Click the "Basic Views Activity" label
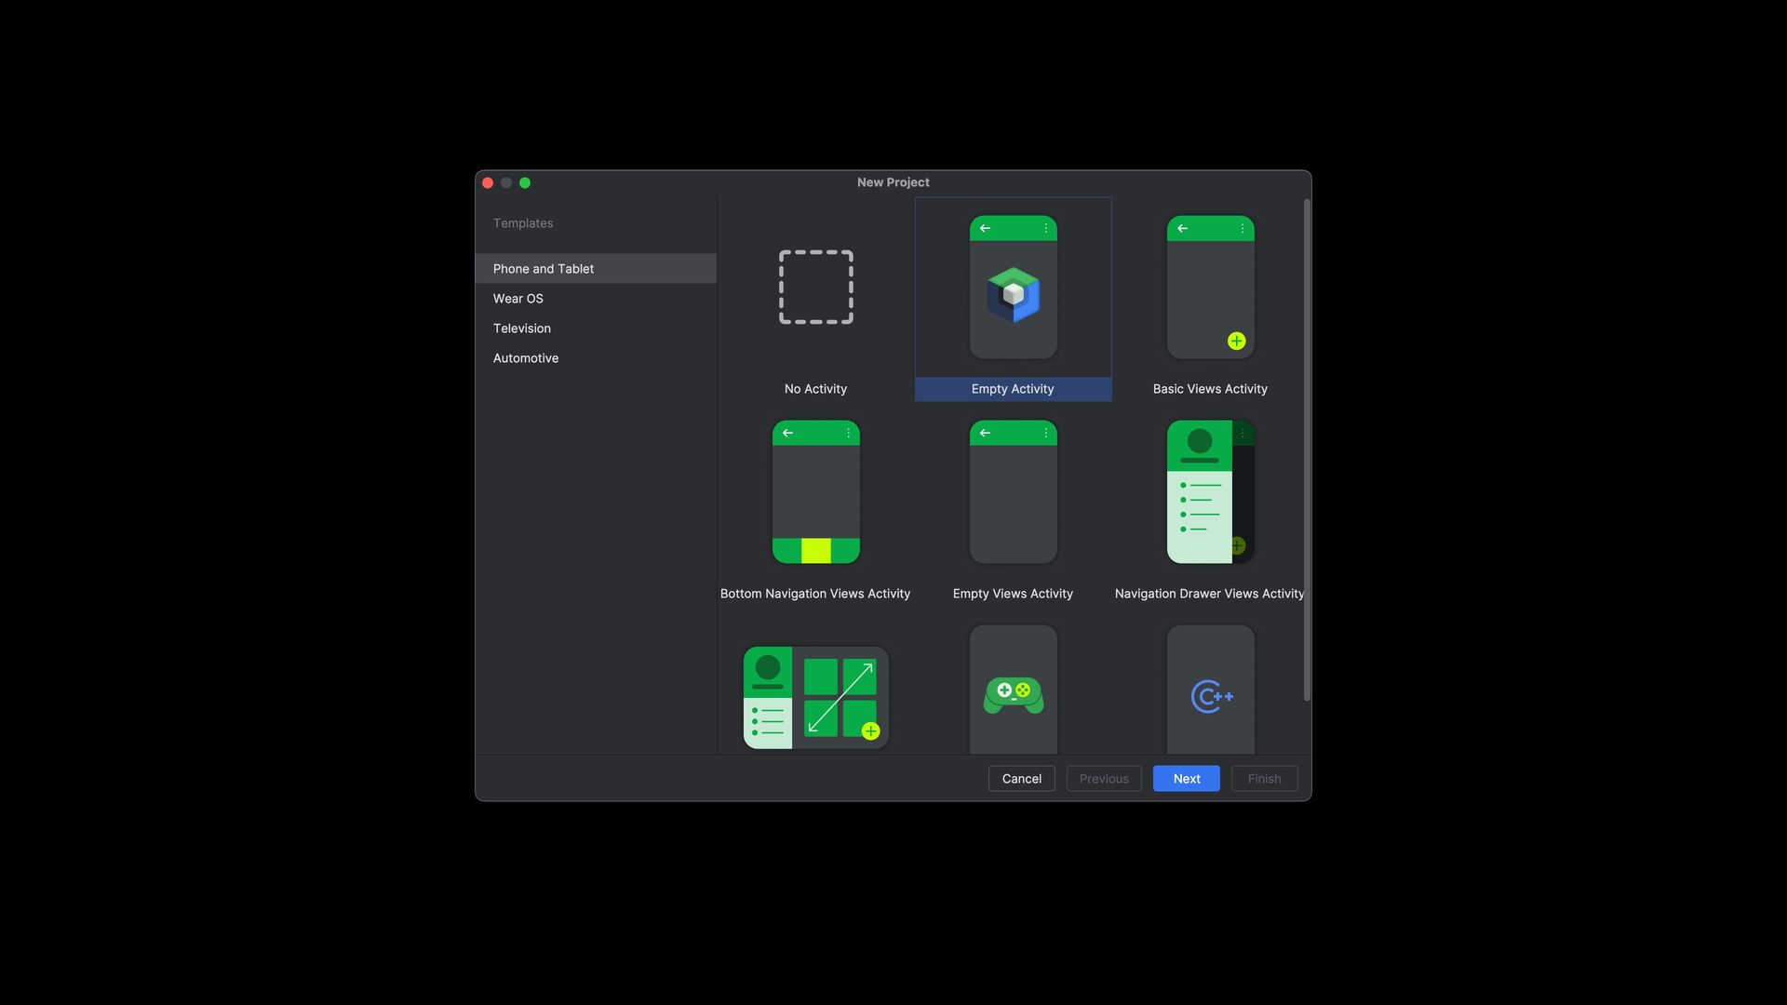Screen dimensions: 1787x1005 click(x=1210, y=389)
